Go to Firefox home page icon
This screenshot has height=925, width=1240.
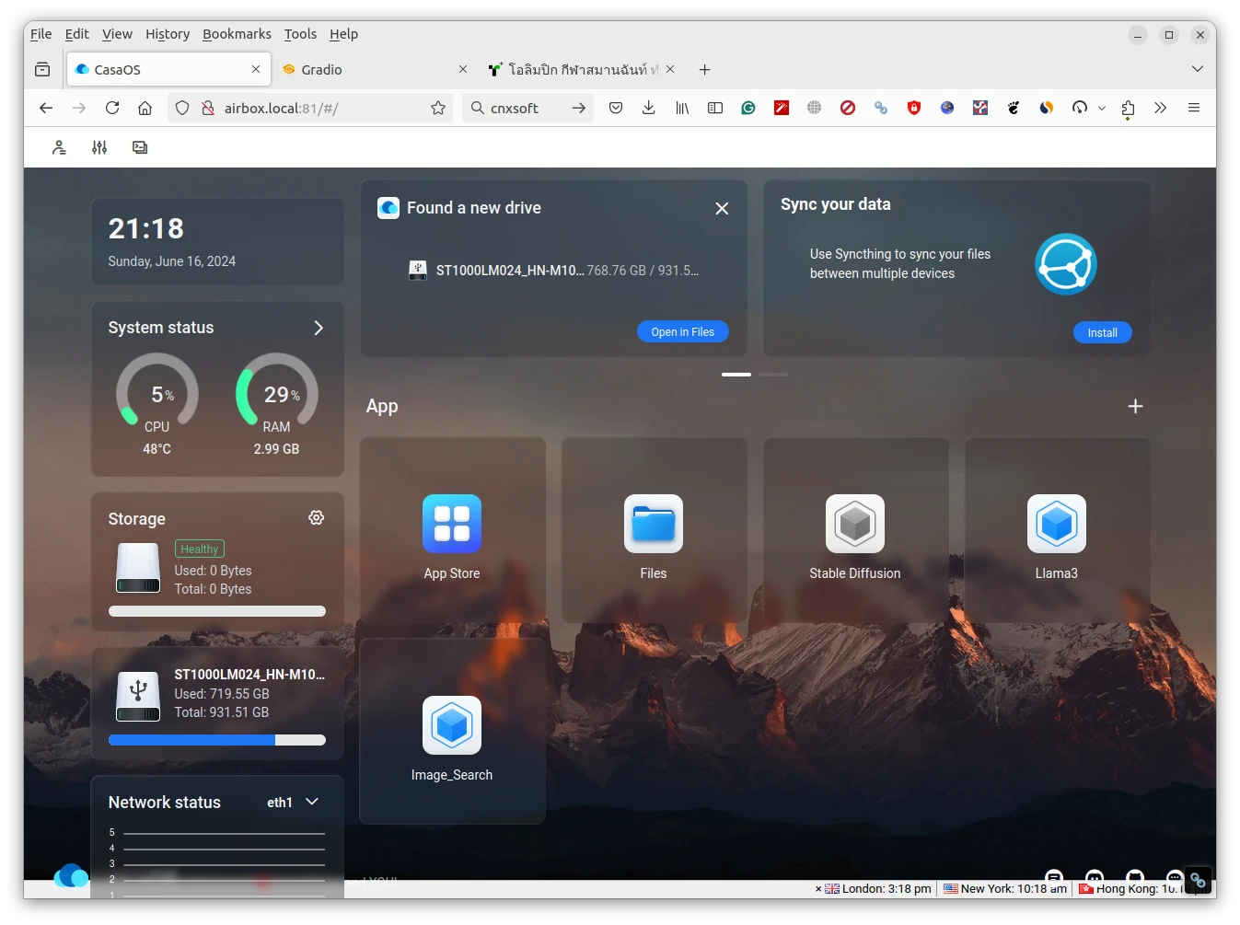[145, 108]
